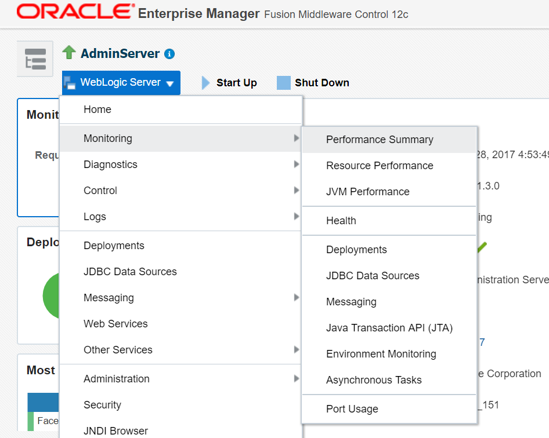This screenshot has width=549, height=438.
Task: Click the green up-status arrow icon
Action: pos(69,53)
